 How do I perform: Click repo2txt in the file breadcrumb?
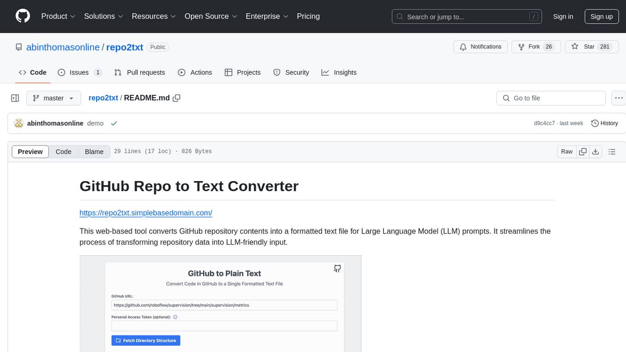pyautogui.click(x=103, y=98)
